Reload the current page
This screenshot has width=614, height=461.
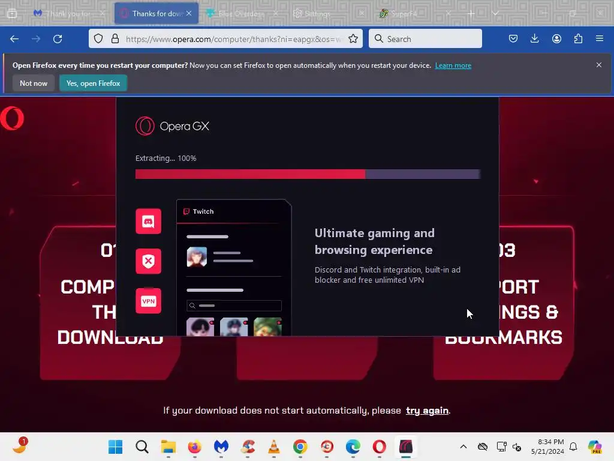(x=58, y=39)
